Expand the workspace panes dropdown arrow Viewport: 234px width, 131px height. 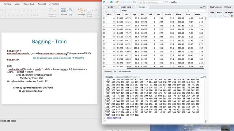pos(169,2)
